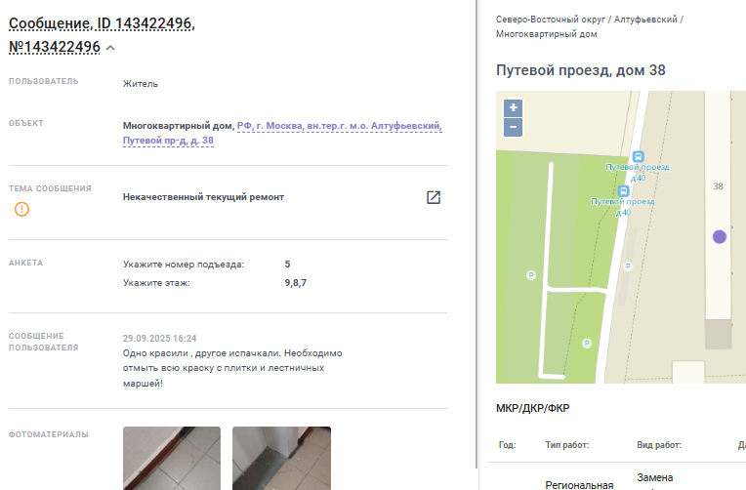Screen dimensions: 746x490
Task: Click building 38 label on map
Action: (718, 186)
